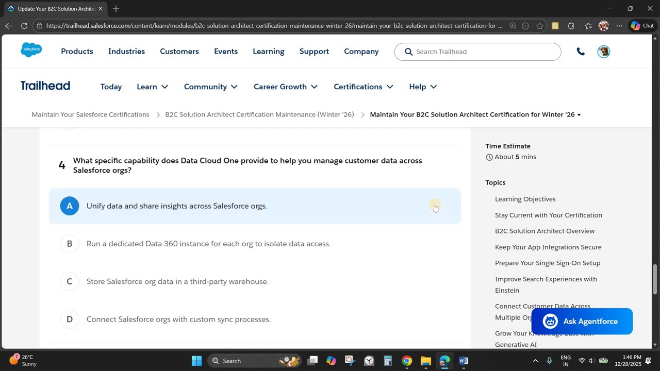The image size is (660, 371).
Task: Open File Explorer from the taskbar
Action: (x=425, y=361)
